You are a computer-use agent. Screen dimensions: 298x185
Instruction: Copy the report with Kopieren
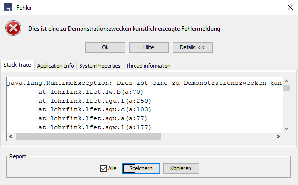point(181,168)
